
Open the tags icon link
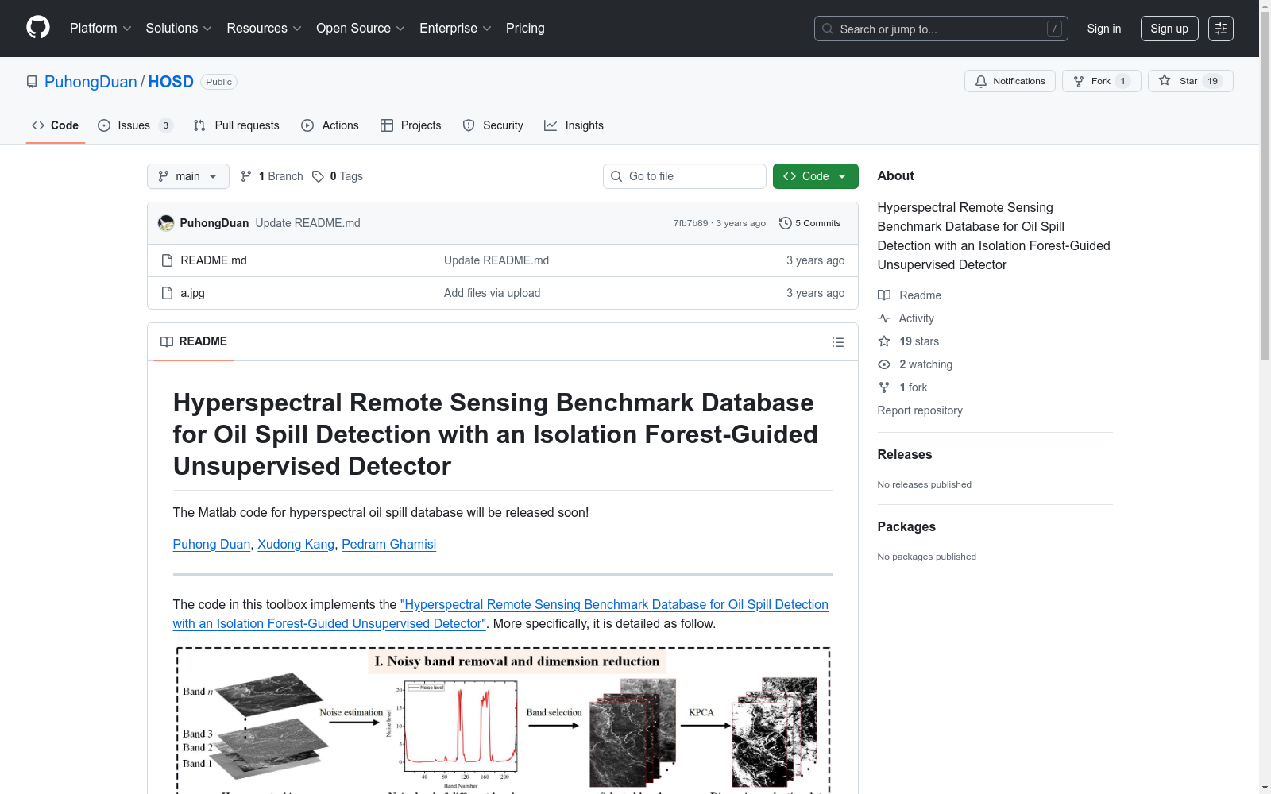(318, 176)
